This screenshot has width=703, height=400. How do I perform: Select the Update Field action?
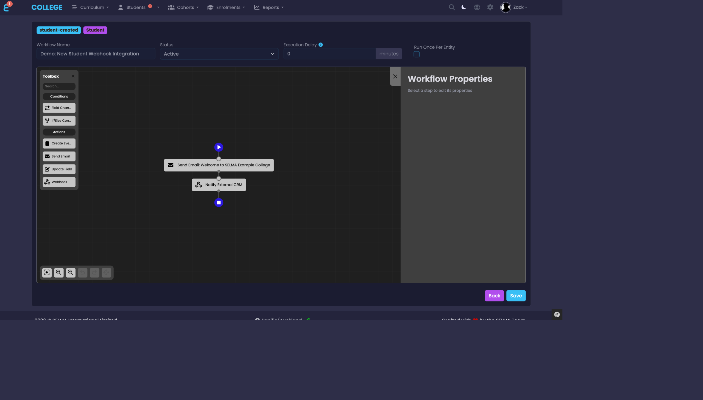click(x=59, y=169)
